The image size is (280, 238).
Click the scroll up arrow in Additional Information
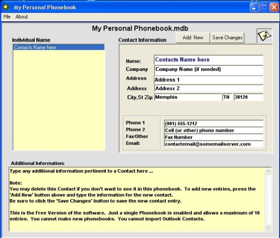268,171
